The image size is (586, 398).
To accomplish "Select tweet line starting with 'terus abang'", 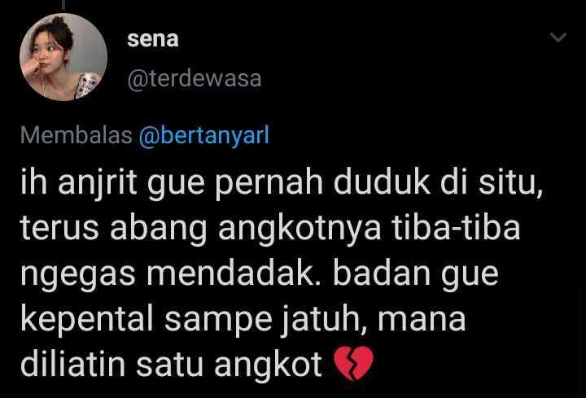I will [270, 229].
